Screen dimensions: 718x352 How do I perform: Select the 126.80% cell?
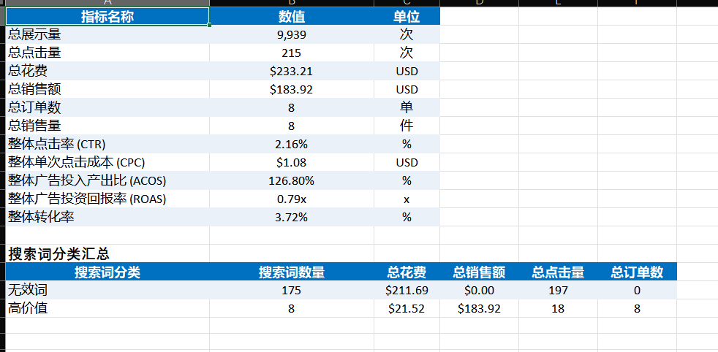coord(292,181)
